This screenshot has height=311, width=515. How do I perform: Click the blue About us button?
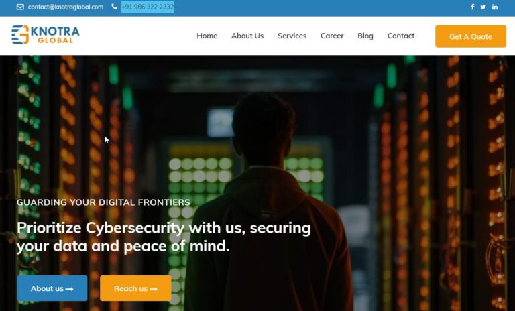coord(52,288)
